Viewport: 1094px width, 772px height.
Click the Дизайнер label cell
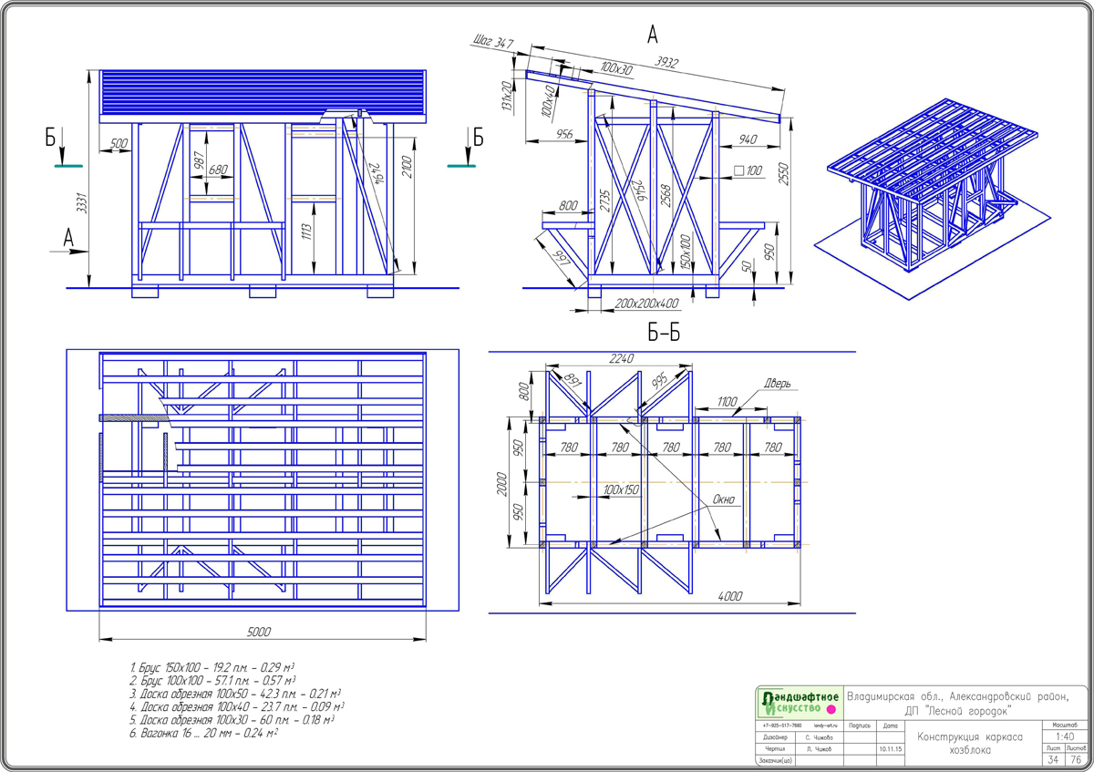tap(776, 736)
